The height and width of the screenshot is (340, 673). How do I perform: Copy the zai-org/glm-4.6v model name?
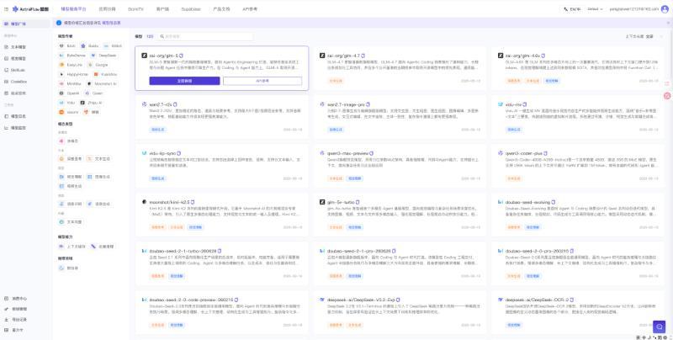543,56
